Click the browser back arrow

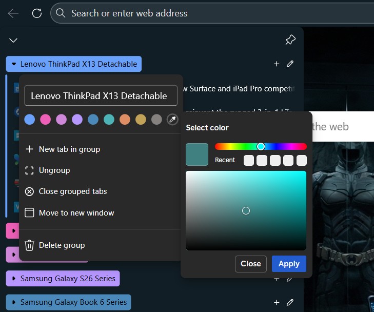click(x=13, y=13)
